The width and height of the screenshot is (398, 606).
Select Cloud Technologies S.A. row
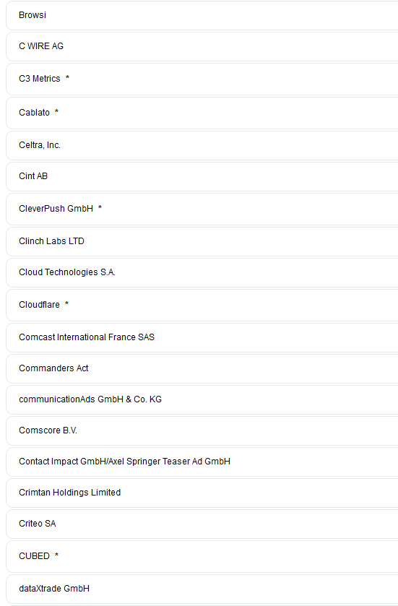tap(202, 272)
